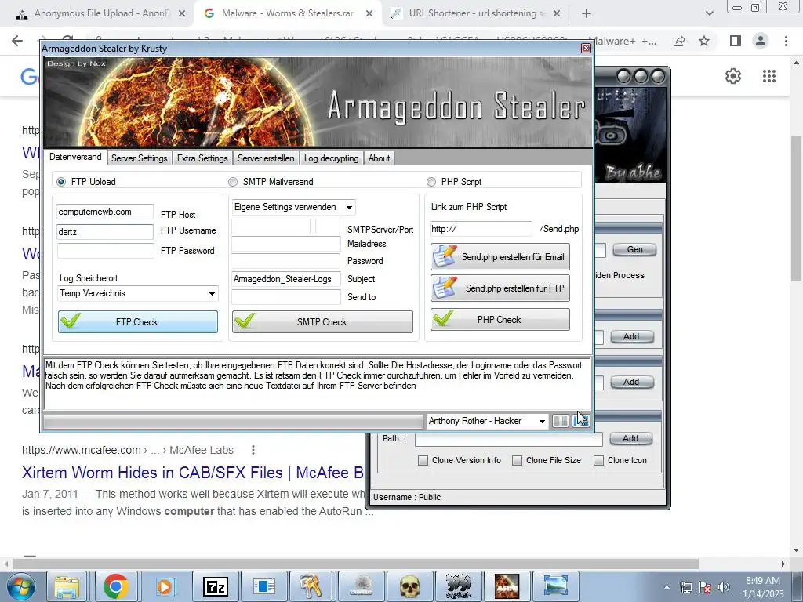Go back with Chrome's back arrow
Screen dimensions: 803x602
click(x=17, y=41)
